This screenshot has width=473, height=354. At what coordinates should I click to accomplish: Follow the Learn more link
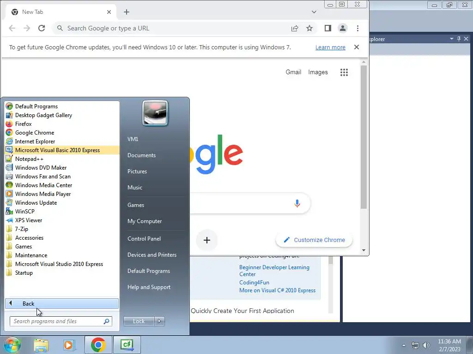[330, 47]
